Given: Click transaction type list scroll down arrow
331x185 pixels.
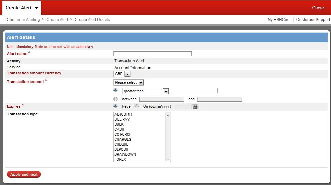Looking at the screenshot, I should tap(168, 159).
